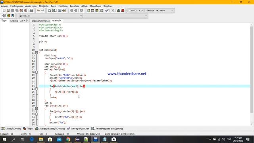Collapse the for block fold at line 31
The image size is (254, 143).
click(x=37, y=108)
